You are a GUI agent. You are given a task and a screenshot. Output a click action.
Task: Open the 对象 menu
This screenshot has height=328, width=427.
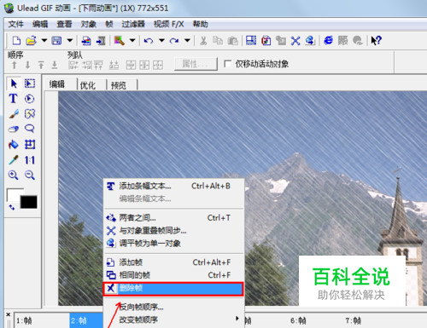89,24
